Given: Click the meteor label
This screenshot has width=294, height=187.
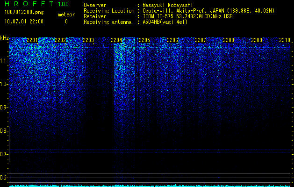Looking at the screenshot, I should [x=66, y=14].
